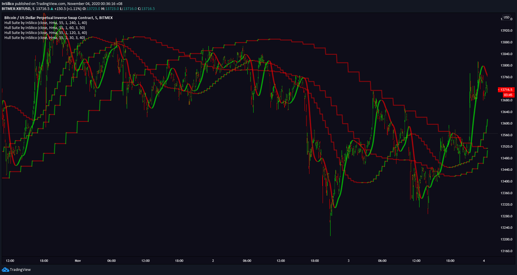
Task: Click the 13200.0 price axis label
Action: pyautogui.click(x=506, y=239)
